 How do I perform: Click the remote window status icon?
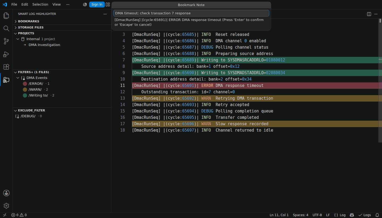5,215
